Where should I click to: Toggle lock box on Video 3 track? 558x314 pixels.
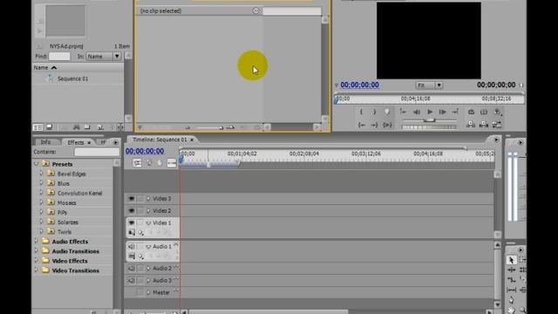[140, 199]
